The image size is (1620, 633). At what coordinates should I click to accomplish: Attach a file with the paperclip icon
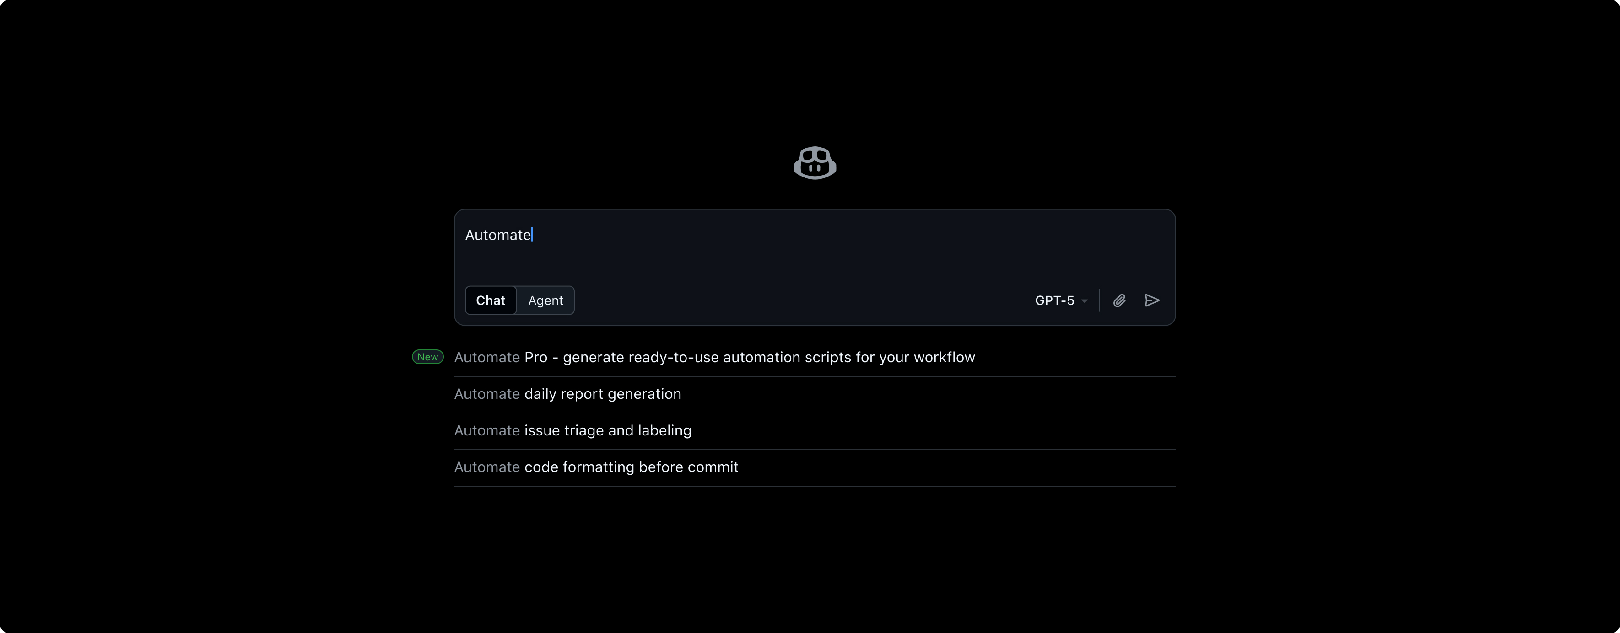pyautogui.click(x=1119, y=300)
